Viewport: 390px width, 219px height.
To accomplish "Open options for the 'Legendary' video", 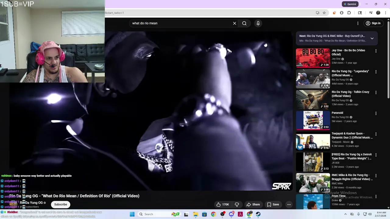I will click(376, 72).
